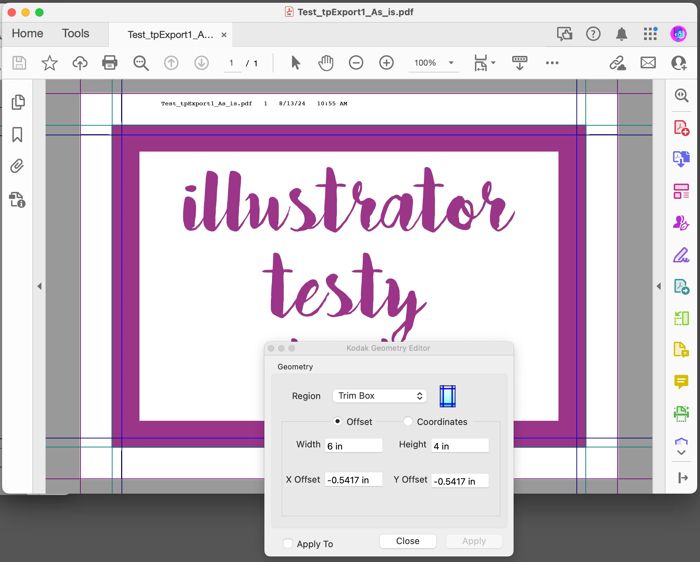
Task: Open the Bookmarks side panel
Action: click(x=17, y=135)
